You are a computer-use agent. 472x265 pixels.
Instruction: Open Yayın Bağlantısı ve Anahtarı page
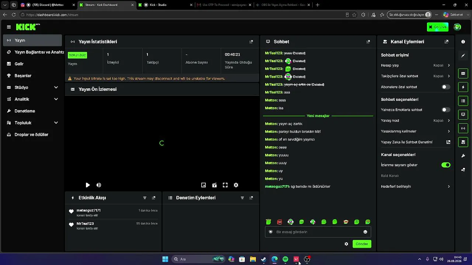32,52
